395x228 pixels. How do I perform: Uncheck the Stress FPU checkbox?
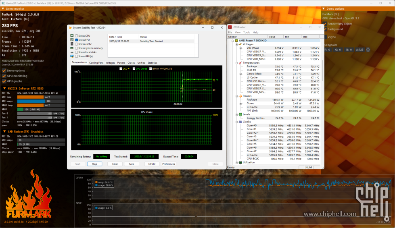(x=77, y=40)
